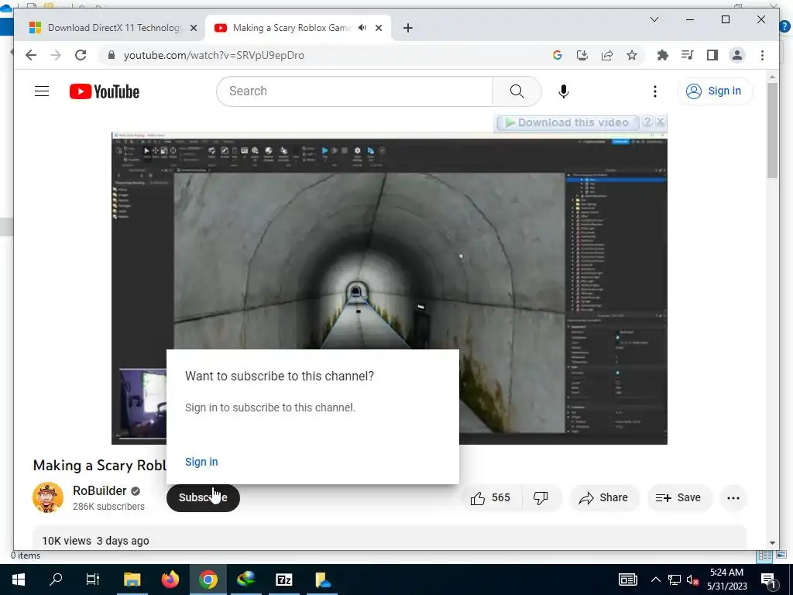Go to YouTube home via logo
The width and height of the screenshot is (793, 595).
point(105,91)
